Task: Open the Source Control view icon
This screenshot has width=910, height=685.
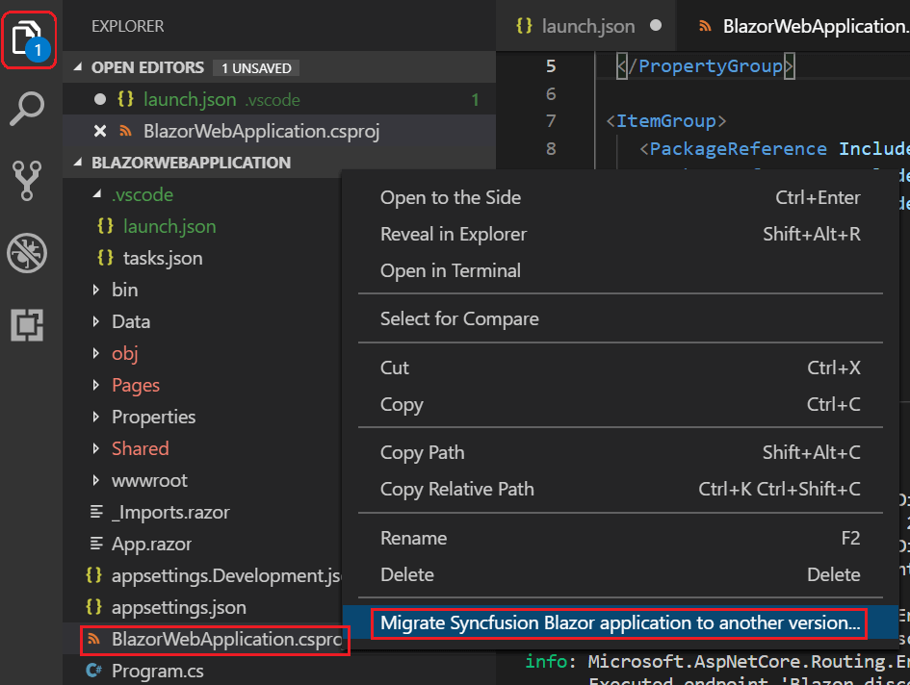Action: (27, 181)
